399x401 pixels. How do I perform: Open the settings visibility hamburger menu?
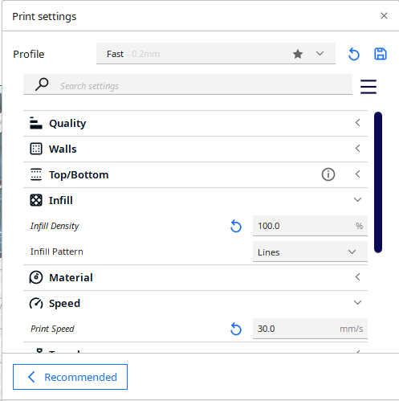pyautogui.click(x=368, y=87)
